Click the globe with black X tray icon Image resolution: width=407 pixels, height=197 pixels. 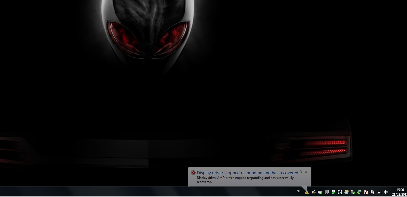pos(359,192)
